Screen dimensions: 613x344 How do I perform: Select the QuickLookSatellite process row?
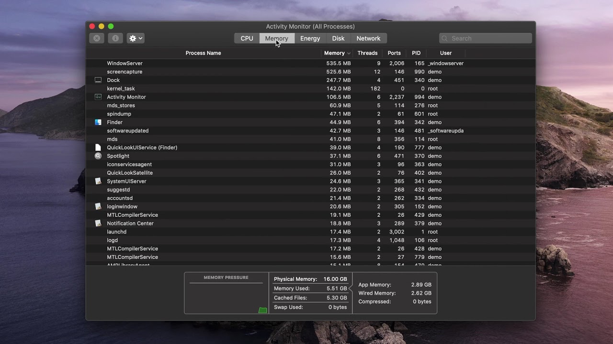(310, 173)
